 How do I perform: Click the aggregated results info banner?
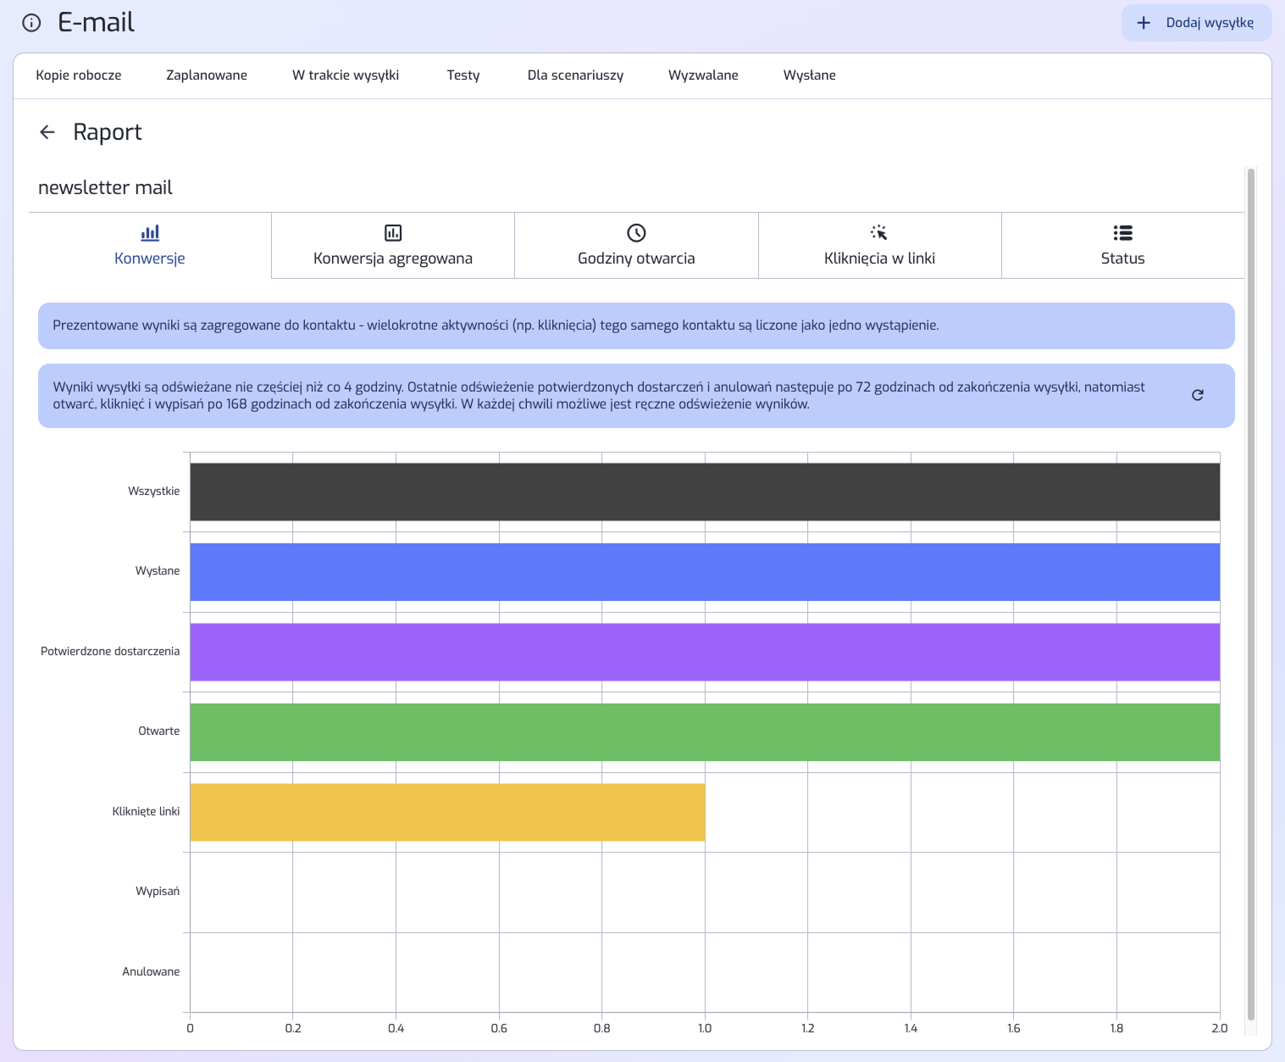tap(636, 325)
